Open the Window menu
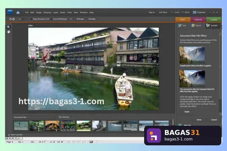This screenshot has height=151, width=227. pyautogui.click(x=84, y=12)
